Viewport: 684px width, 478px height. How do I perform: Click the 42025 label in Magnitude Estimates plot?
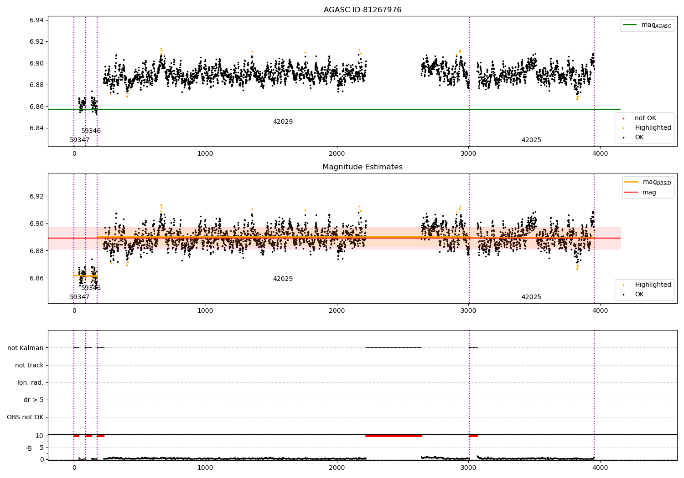[x=531, y=297]
